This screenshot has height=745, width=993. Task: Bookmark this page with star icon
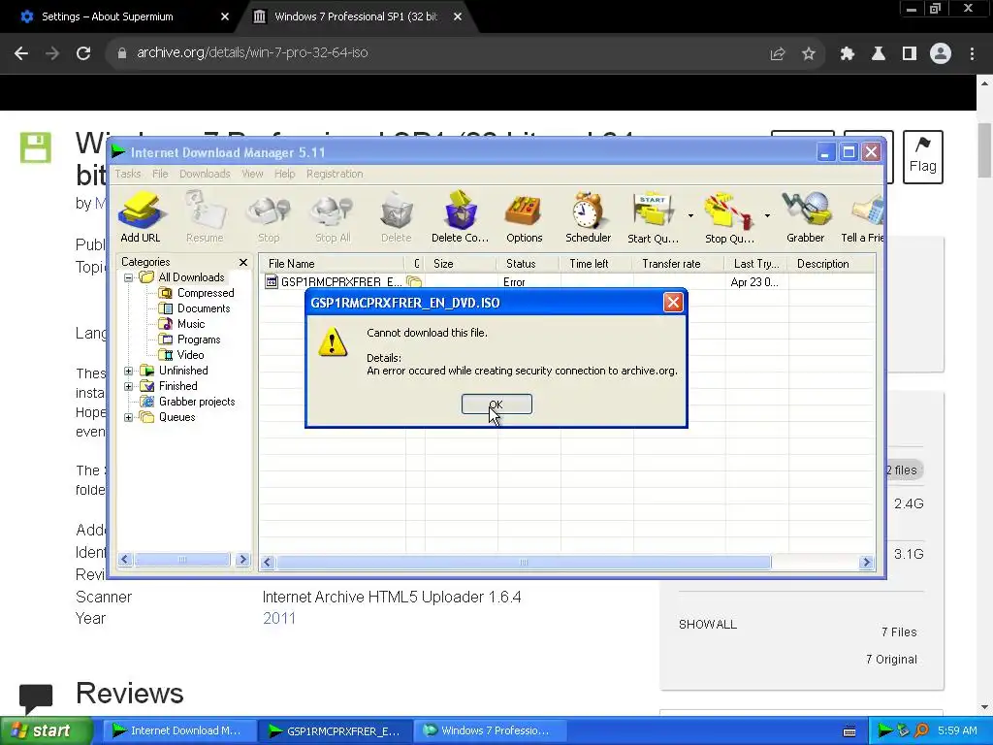(809, 54)
